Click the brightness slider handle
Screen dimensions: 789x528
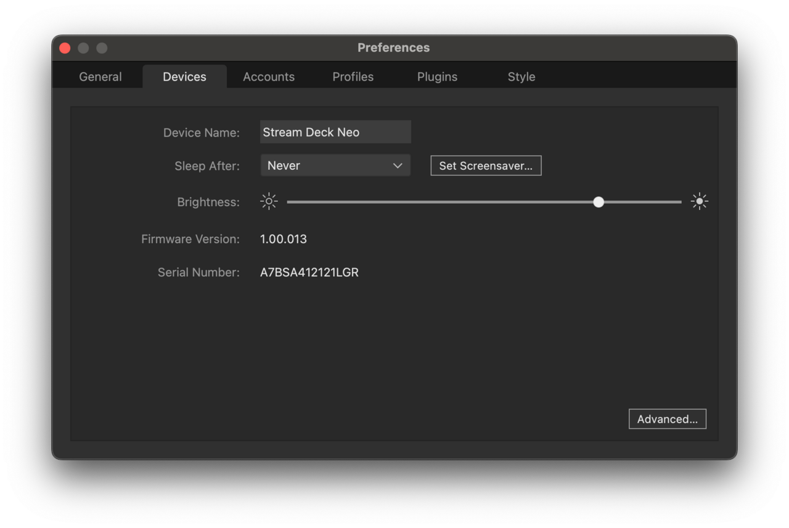tap(599, 202)
